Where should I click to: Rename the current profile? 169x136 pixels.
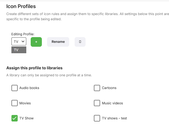pos(58,42)
